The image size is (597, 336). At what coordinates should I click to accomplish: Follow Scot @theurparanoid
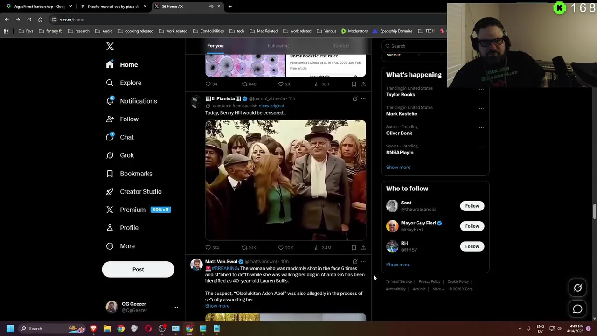coord(472,206)
